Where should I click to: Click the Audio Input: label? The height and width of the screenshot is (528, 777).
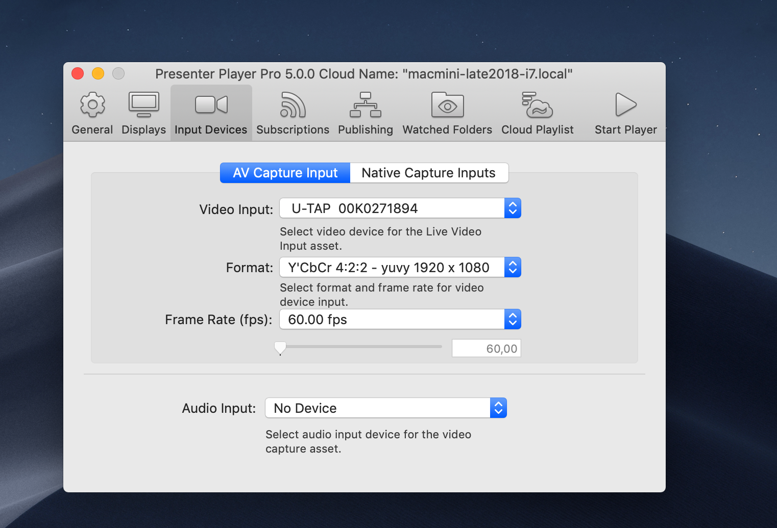tap(219, 408)
